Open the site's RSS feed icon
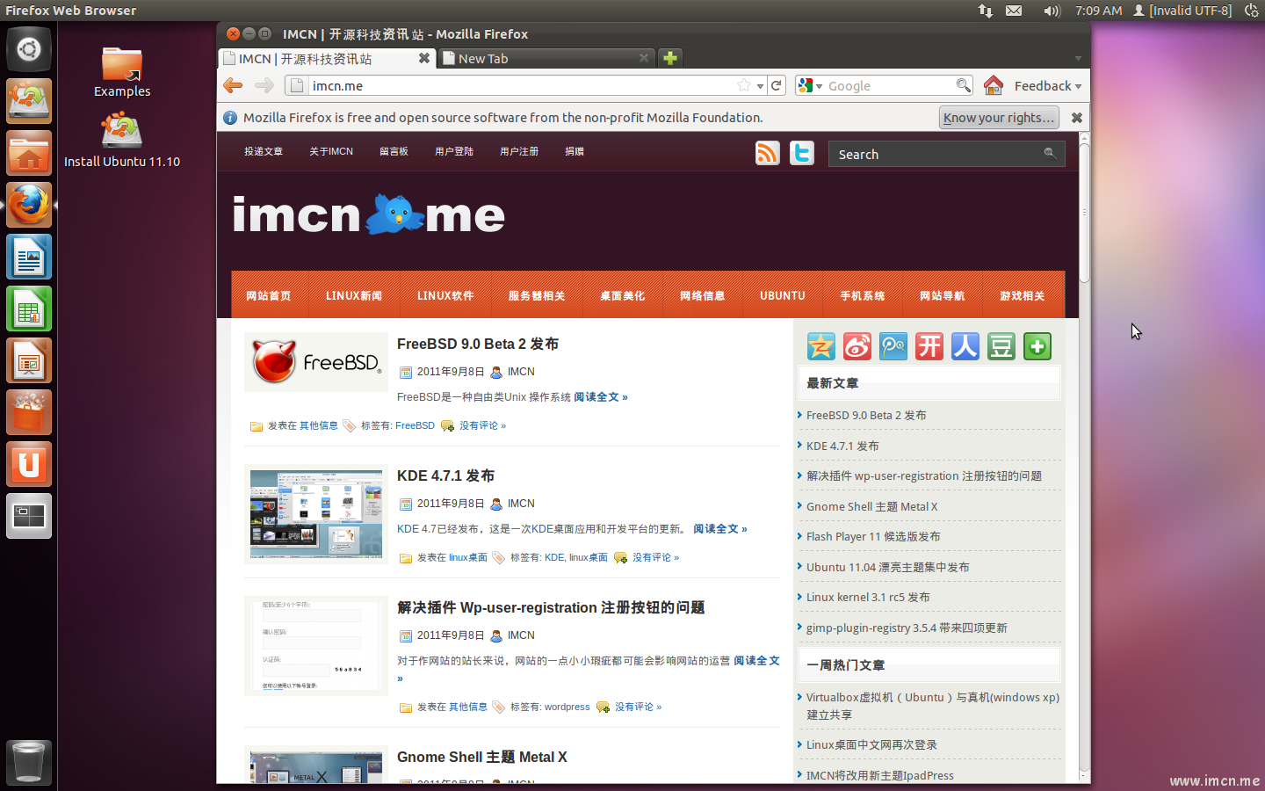The width and height of the screenshot is (1265, 791). (x=768, y=153)
